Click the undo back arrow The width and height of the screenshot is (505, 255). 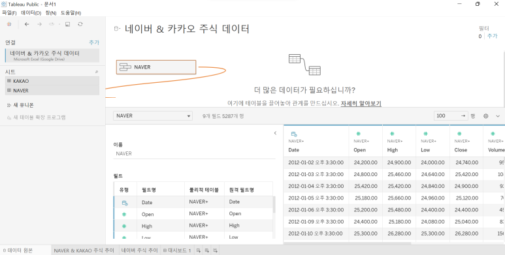click(x=27, y=24)
